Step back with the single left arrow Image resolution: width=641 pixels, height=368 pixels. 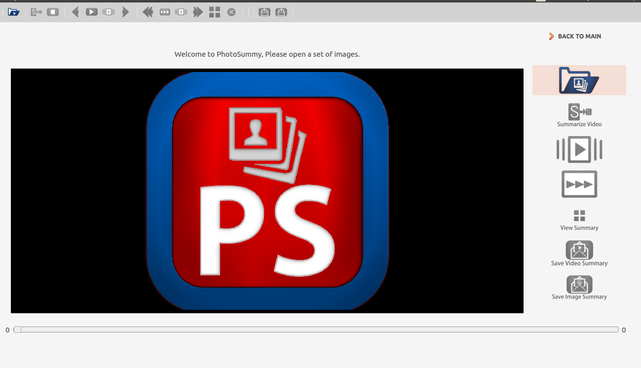point(75,12)
